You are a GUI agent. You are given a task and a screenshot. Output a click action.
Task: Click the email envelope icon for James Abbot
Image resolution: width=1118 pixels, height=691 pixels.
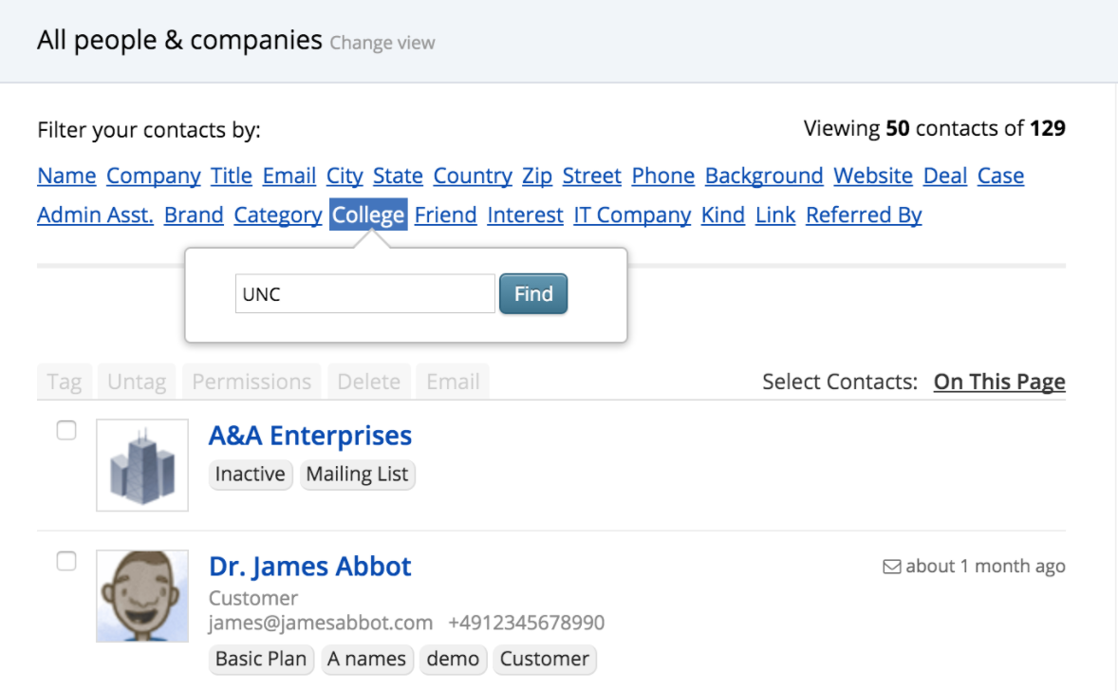coord(891,567)
